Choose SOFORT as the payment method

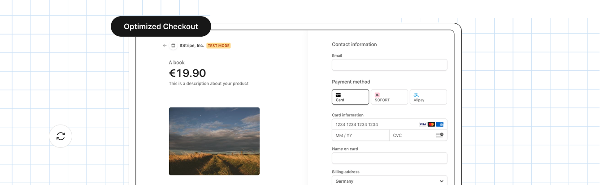click(x=389, y=97)
